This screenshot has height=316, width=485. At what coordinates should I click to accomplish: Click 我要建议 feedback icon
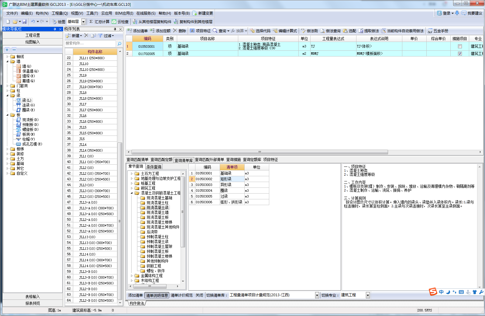[x=472, y=13]
